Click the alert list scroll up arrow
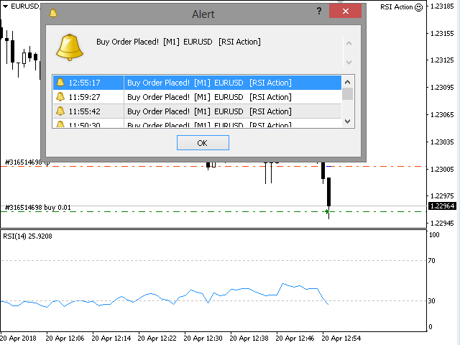The image size is (460, 345). (348, 82)
